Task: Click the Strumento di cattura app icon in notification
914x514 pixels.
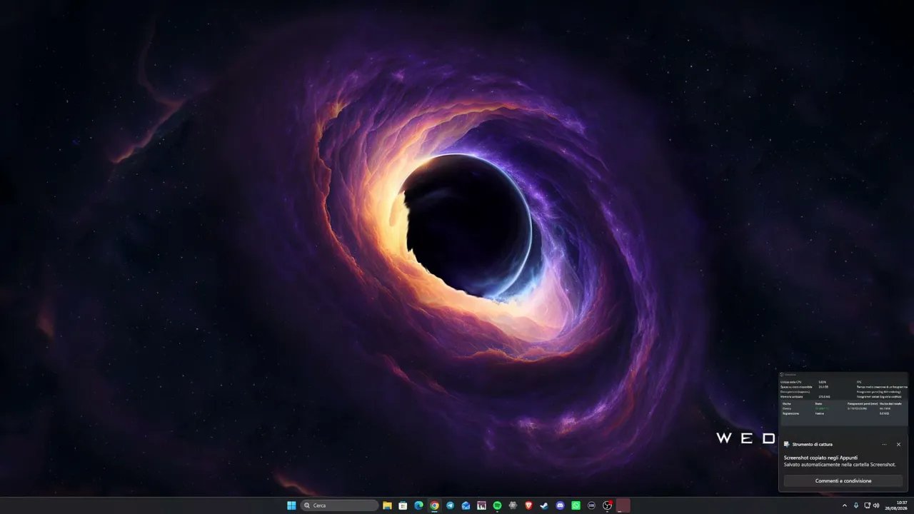Action: tap(787, 444)
